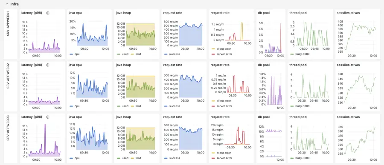This screenshot has width=384, height=165.
Task: Open panel menu from SRV-APPWEB03 thread pool title
Action: (298, 117)
